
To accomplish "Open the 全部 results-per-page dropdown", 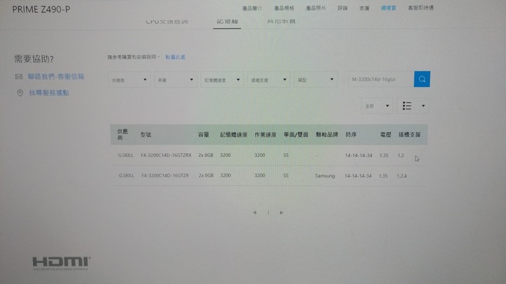I will (377, 106).
